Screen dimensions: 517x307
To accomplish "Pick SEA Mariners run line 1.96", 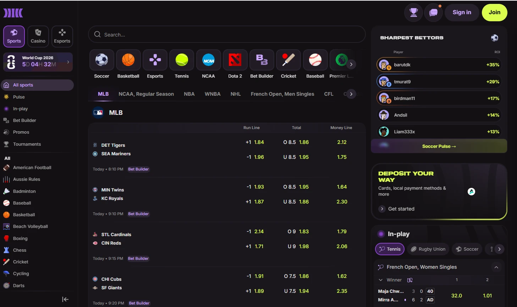I will [x=255, y=157].
